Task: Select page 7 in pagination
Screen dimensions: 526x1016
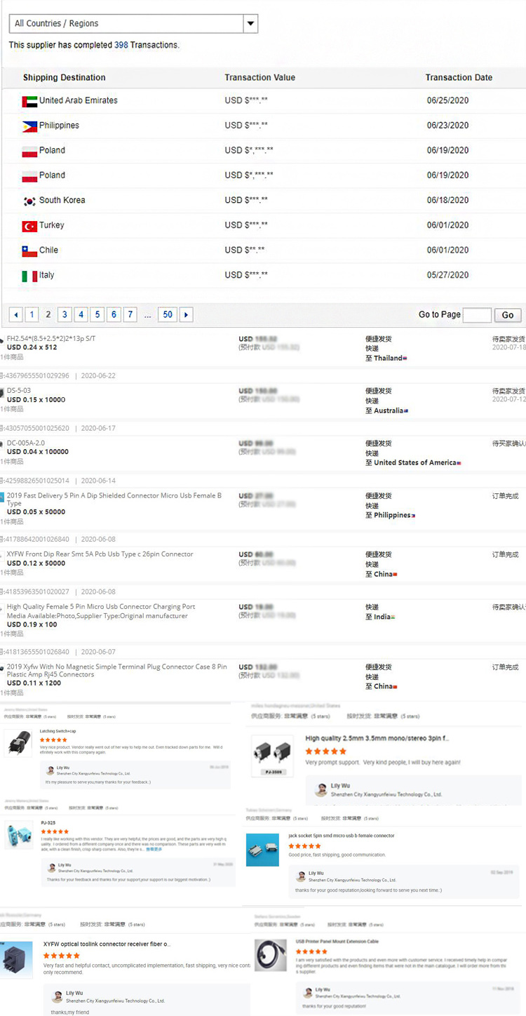Action: (130, 315)
